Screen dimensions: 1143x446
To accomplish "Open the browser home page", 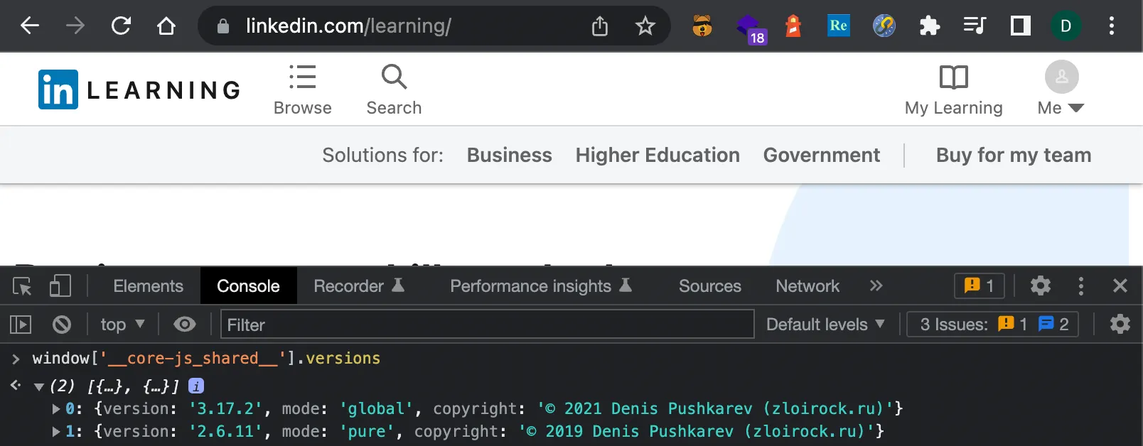I will (166, 26).
